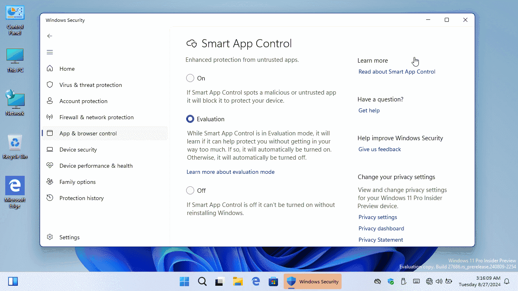Launch Microsoft Edge from the taskbar
Image resolution: width=518 pixels, height=291 pixels.
(255, 281)
